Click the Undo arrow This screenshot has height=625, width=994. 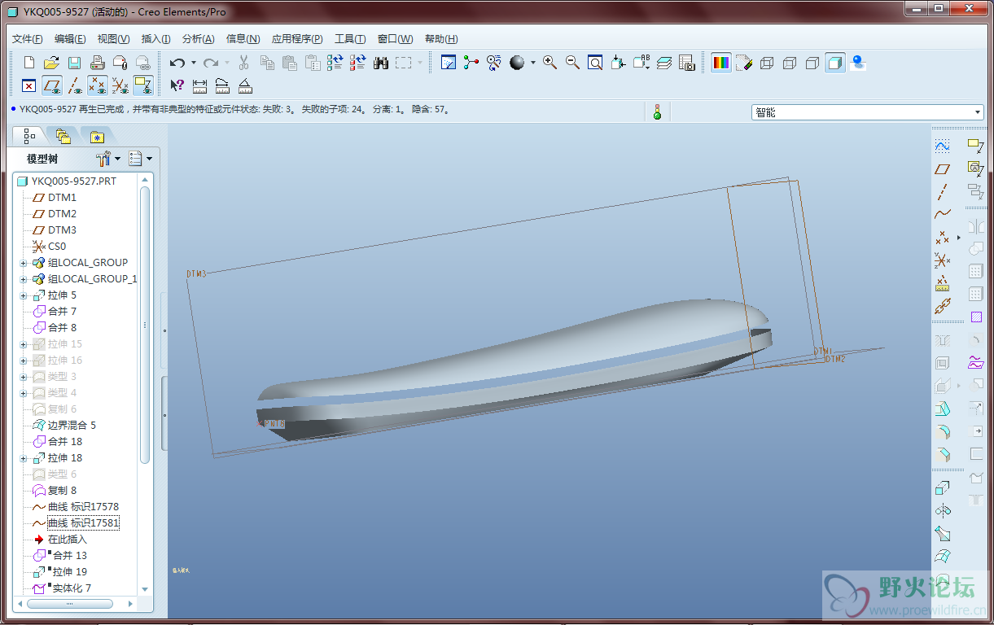(x=177, y=63)
